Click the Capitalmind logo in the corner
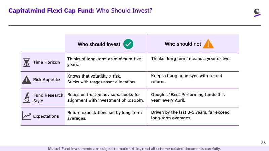 (257, 13)
